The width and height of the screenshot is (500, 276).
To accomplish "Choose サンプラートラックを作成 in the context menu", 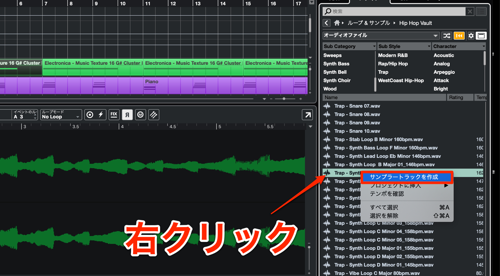I will [x=407, y=177].
